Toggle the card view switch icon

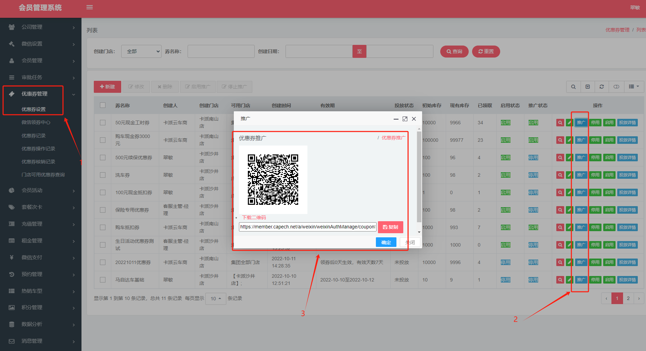616,87
